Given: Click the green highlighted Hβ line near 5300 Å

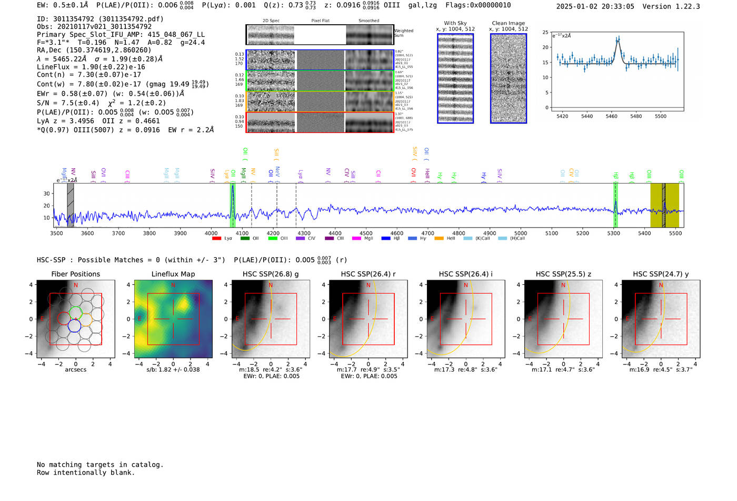Looking at the screenshot, I should [x=615, y=205].
